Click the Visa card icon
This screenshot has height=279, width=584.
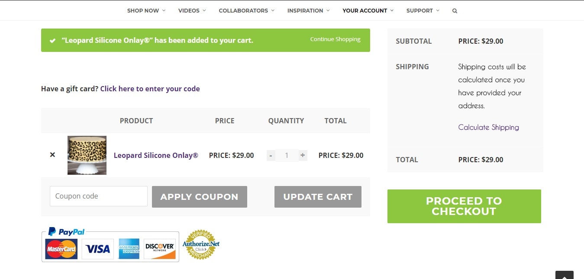click(98, 249)
